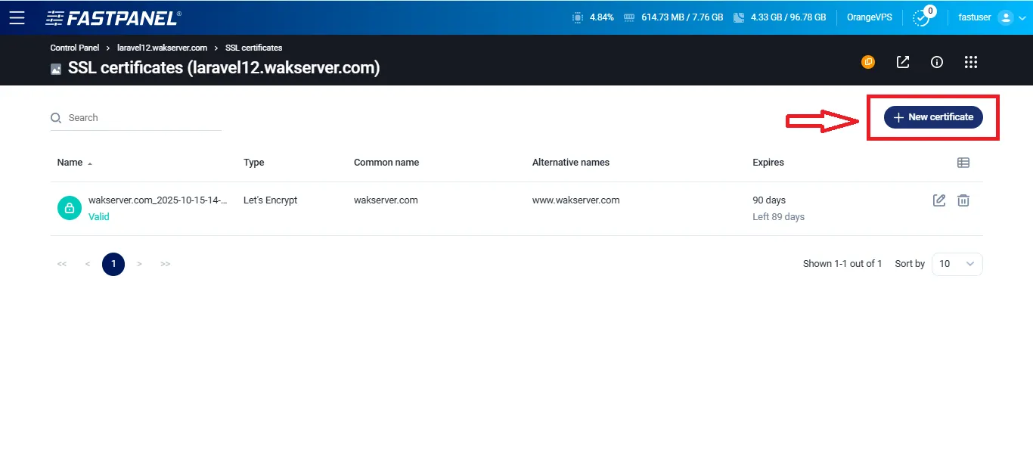Go to the next page arrow
Image resolution: width=1033 pixels, height=453 pixels.
click(139, 264)
